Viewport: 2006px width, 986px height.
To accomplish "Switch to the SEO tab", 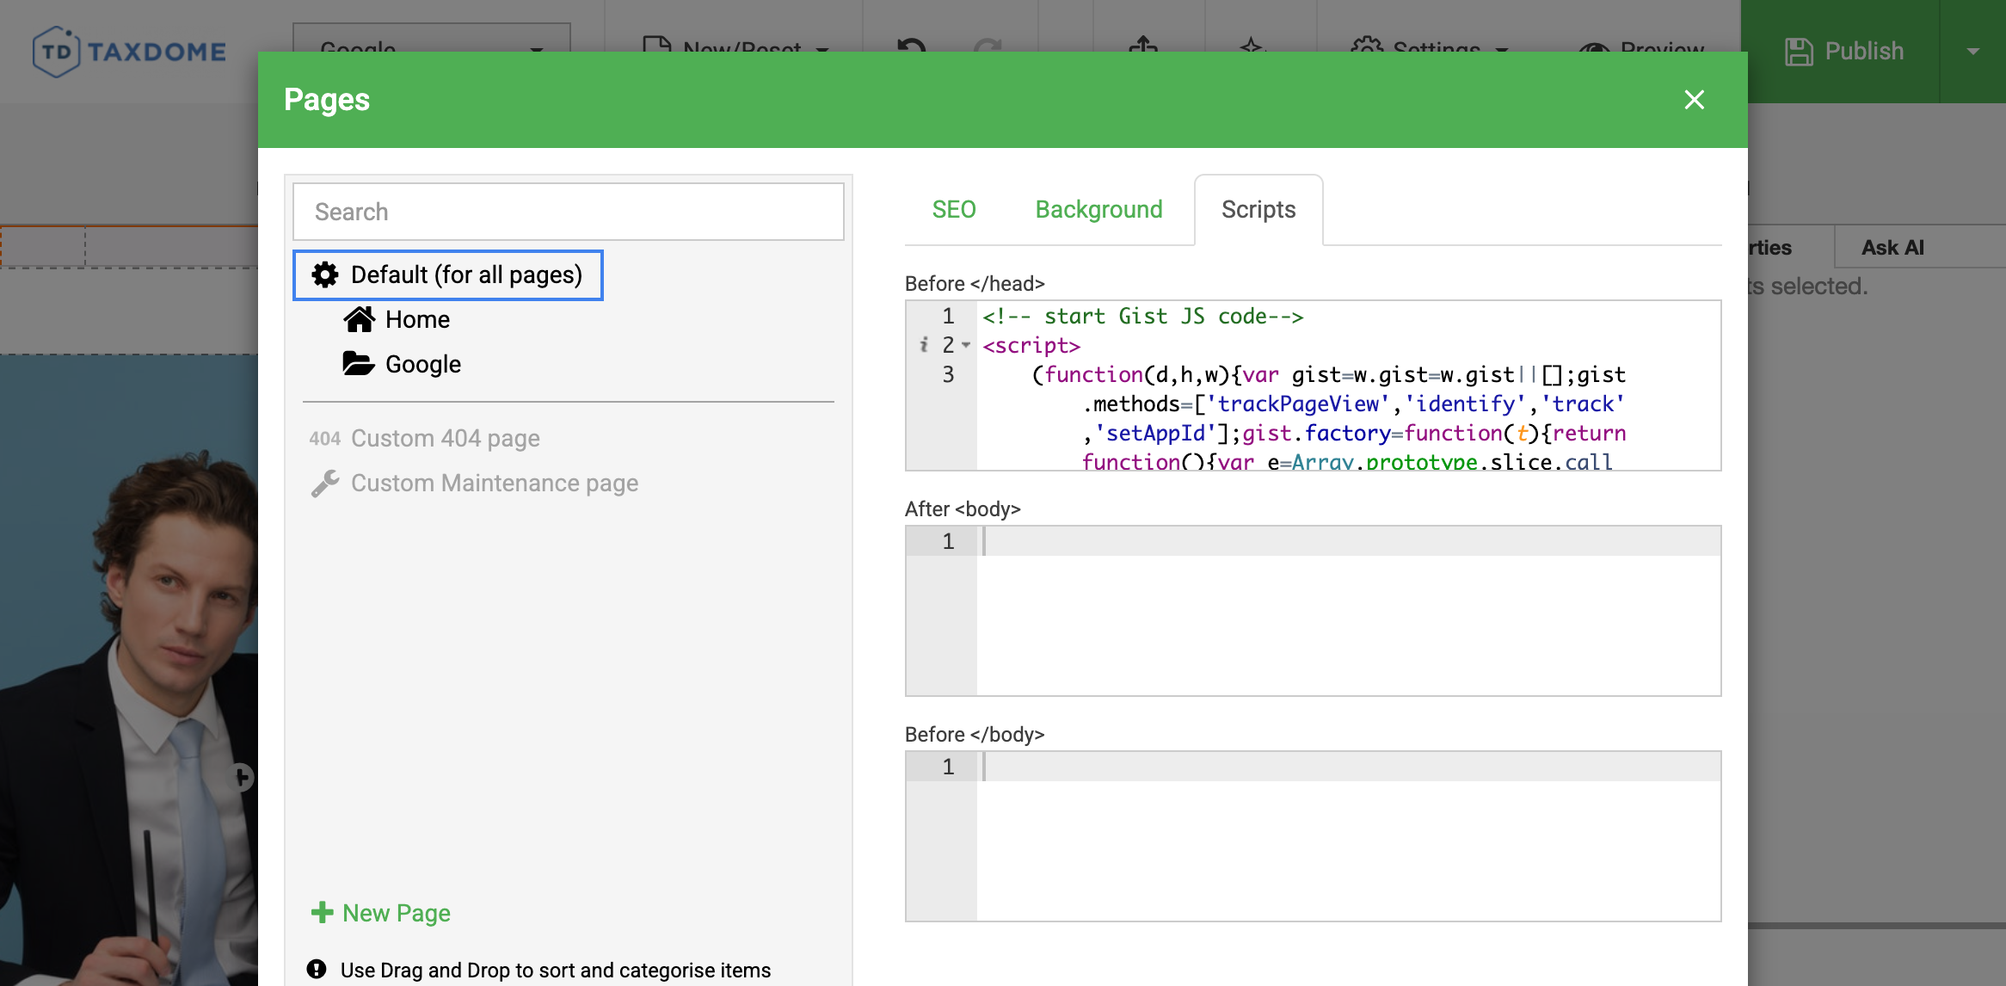I will (954, 210).
